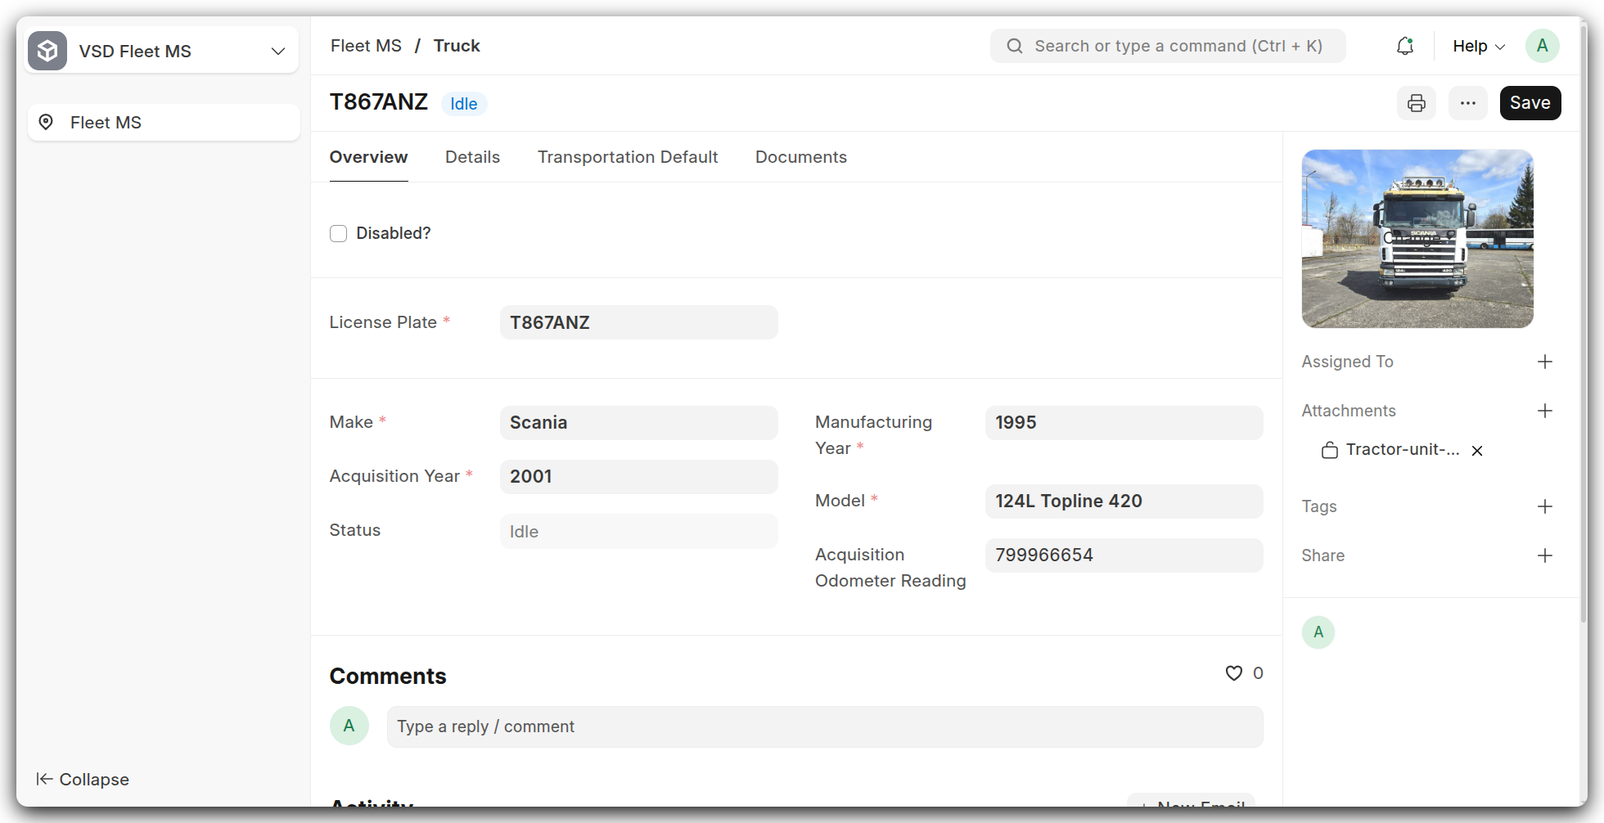Screen dimensions: 1604x823
Task: Click the T867ANZ page title
Action: [379, 102]
